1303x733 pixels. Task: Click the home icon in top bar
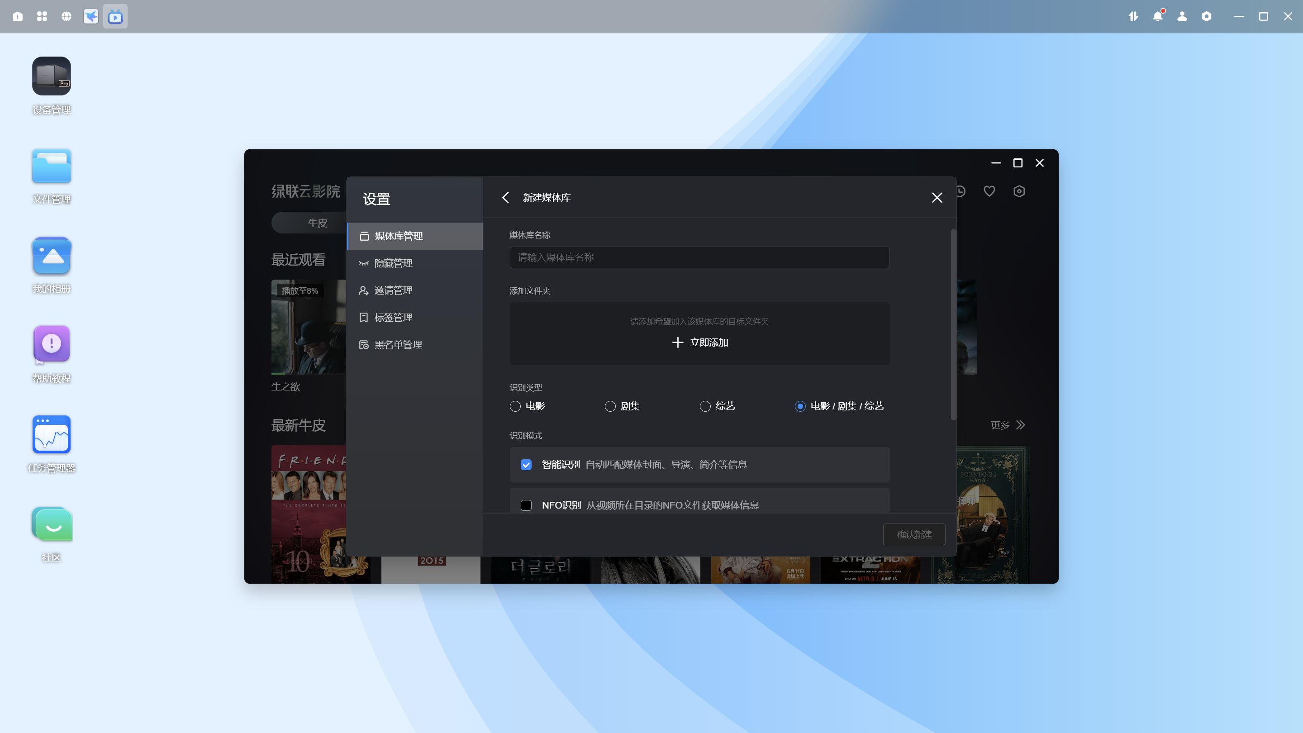click(18, 16)
